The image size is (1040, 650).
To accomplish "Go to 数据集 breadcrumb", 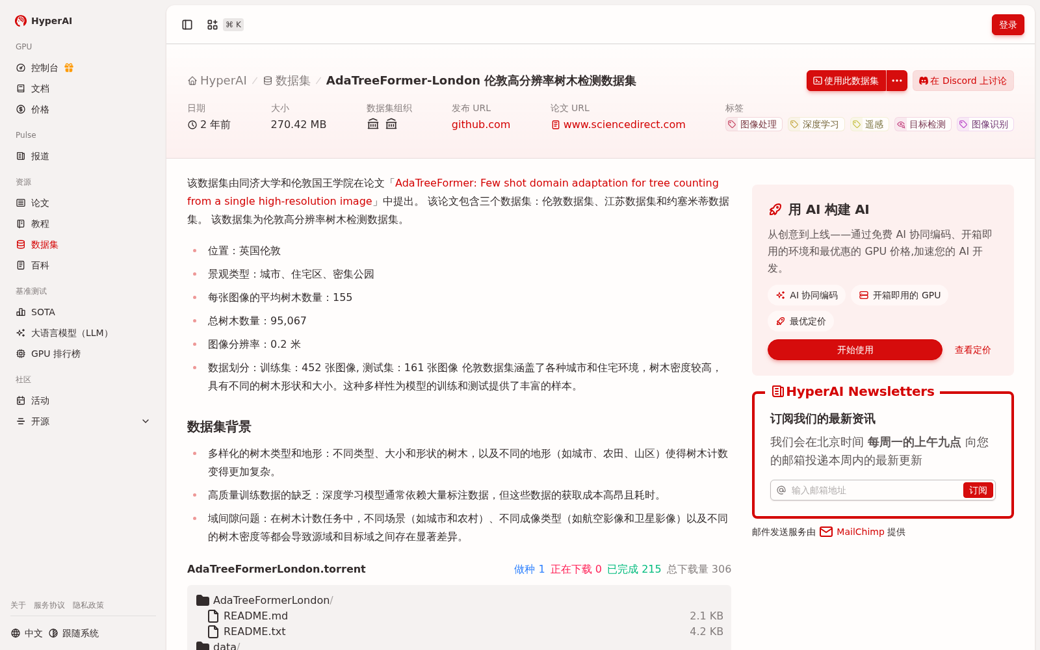I will [x=287, y=81].
